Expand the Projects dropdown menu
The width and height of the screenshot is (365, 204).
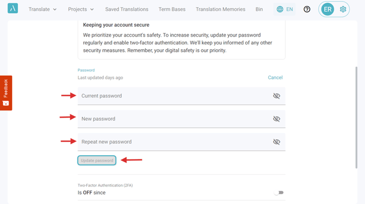coord(81,10)
